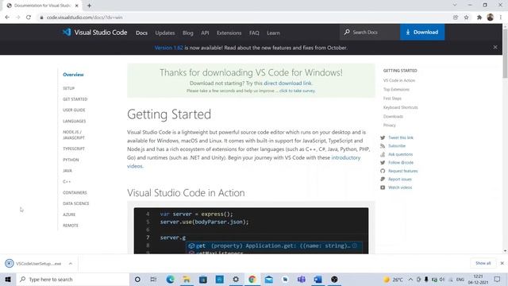Viewport: 508px width, 286px height.
Task: Open File Explorer from the taskbar
Action: click(x=187, y=279)
